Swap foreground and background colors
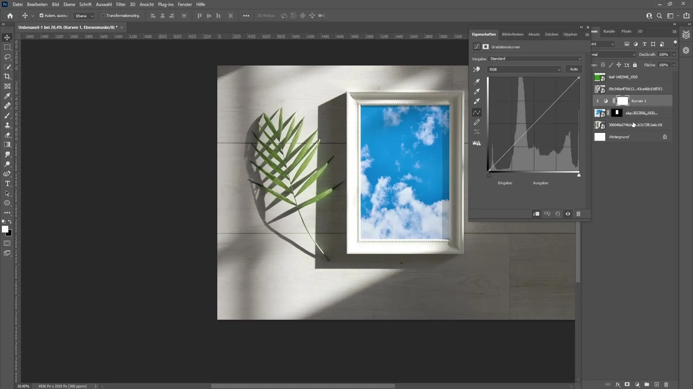 click(10, 222)
